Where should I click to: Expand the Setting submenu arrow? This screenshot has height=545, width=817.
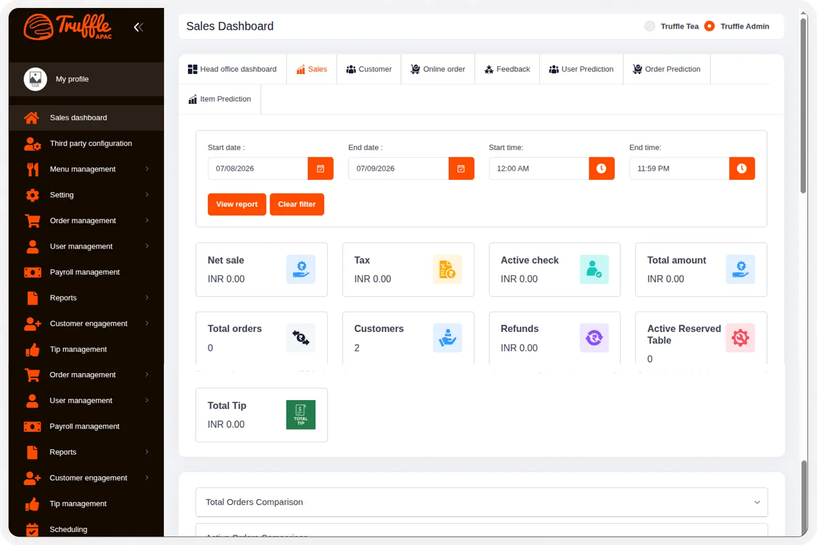click(x=147, y=195)
